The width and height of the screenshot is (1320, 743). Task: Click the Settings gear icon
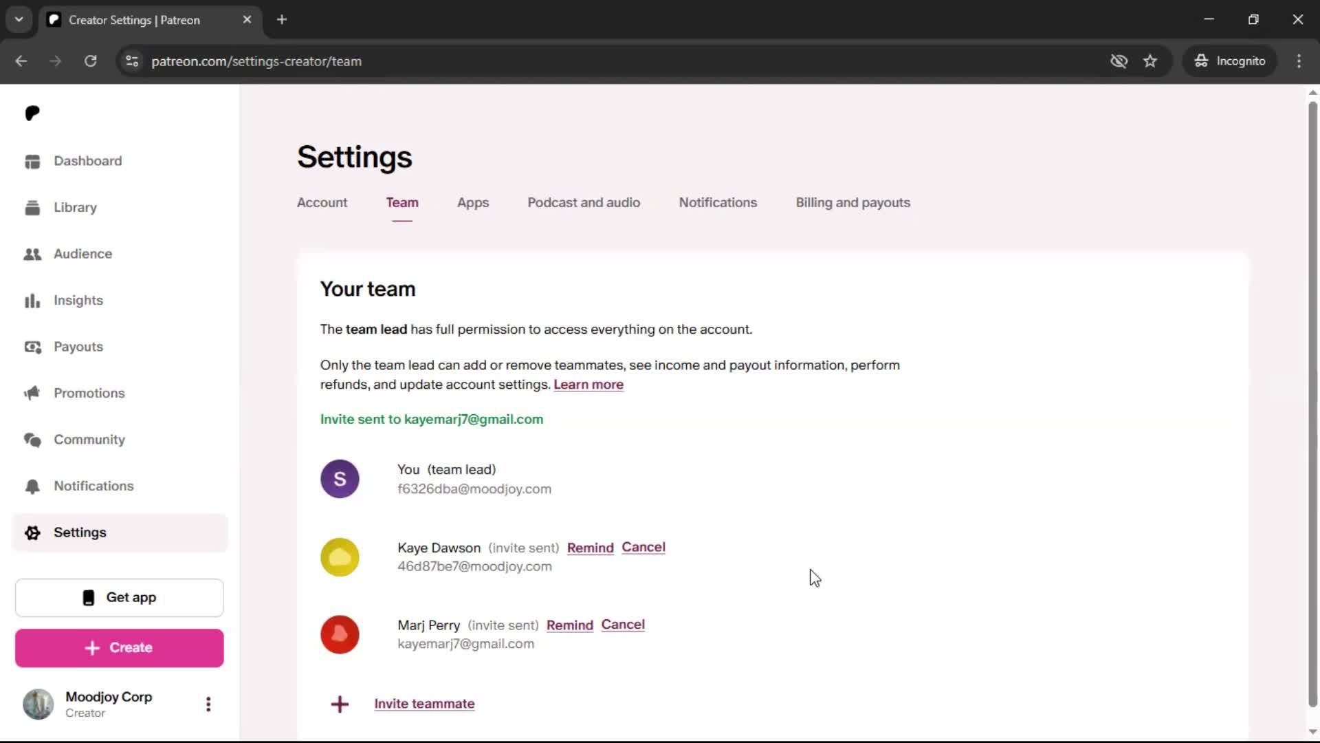coord(32,532)
